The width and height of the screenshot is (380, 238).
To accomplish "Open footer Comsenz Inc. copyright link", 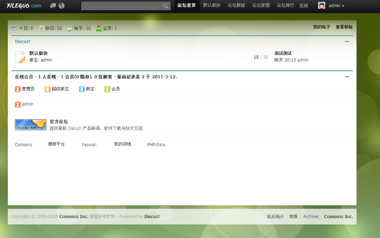I will click(74, 216).
